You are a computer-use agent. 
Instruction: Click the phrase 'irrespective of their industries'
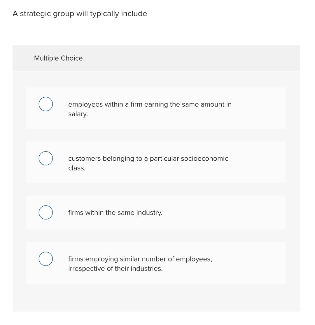(x=116, y=268)
